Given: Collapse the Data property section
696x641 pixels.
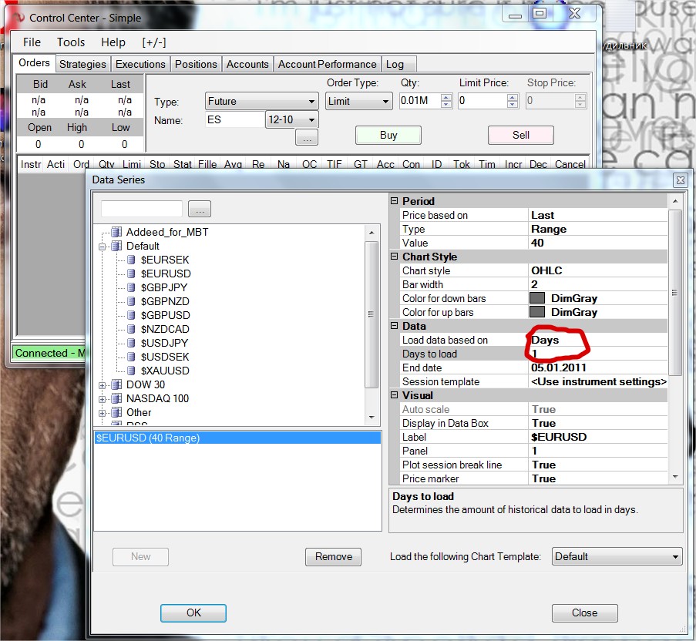Looking at the screenshot, I should click(394, 326).
